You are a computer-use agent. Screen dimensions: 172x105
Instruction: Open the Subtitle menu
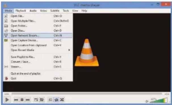(55, 11)
